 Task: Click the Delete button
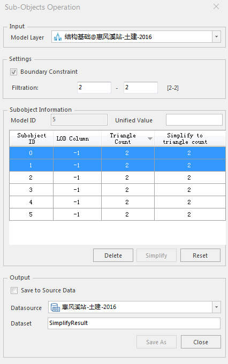(x=113, y=255)
